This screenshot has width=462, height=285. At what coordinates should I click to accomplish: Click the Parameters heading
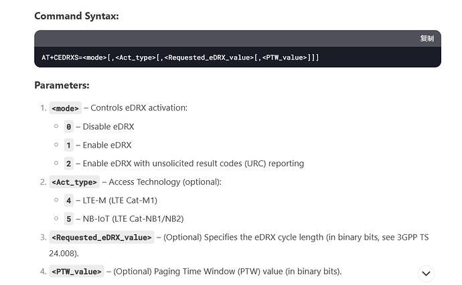(62, 85)
